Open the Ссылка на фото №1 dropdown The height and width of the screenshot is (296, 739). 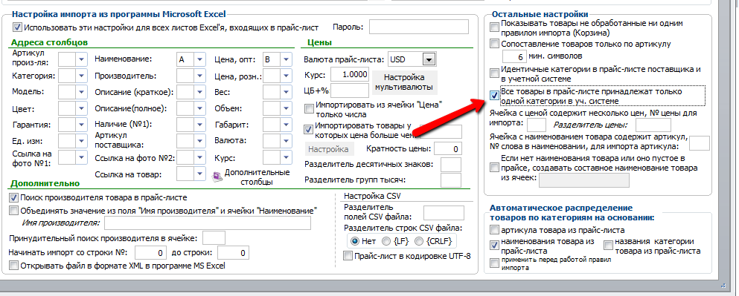pyautogui.click(x=82, y=158)
